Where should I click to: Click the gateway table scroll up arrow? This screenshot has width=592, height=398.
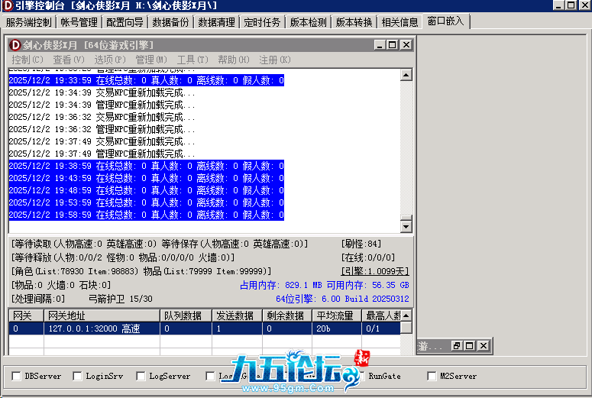[x=406, y=315]
